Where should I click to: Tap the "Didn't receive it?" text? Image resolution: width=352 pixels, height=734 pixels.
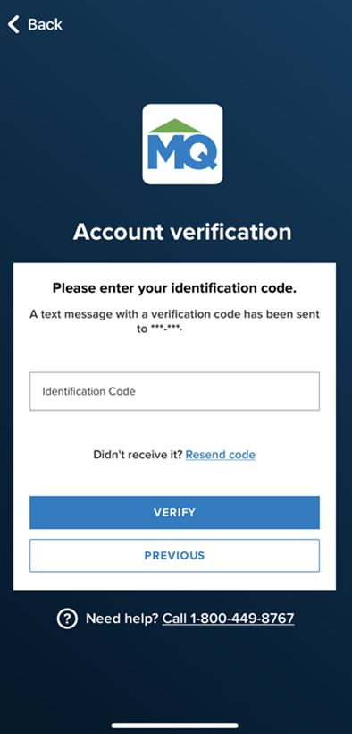click(138, 455)
